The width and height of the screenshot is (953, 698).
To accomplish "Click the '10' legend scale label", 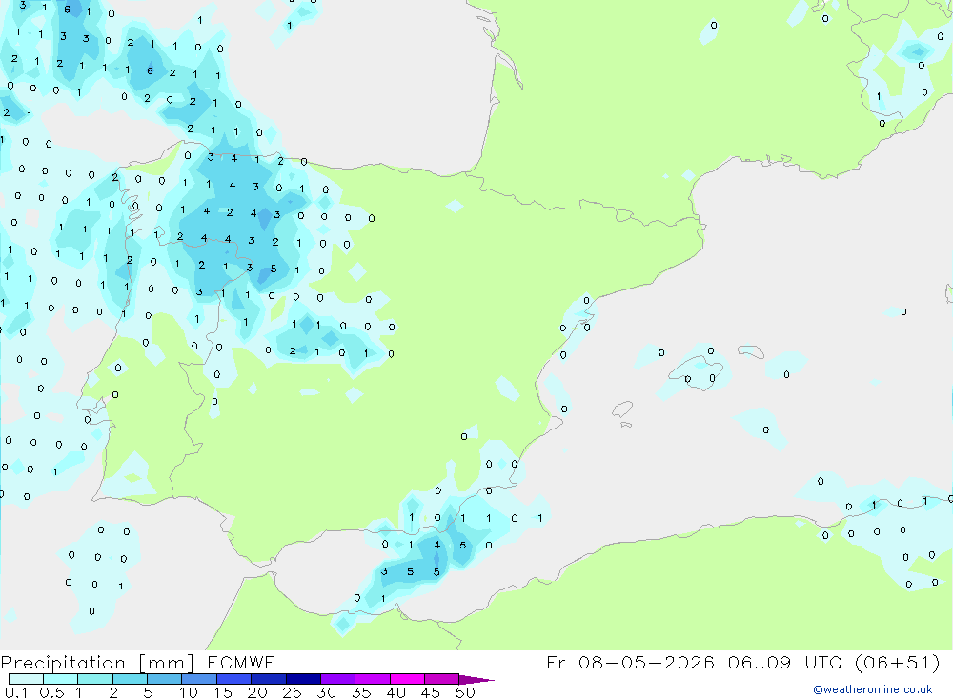I will 189,692.
